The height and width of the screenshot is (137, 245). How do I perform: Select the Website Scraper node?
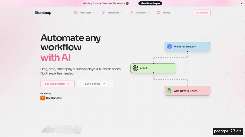(x=187, y=47)
